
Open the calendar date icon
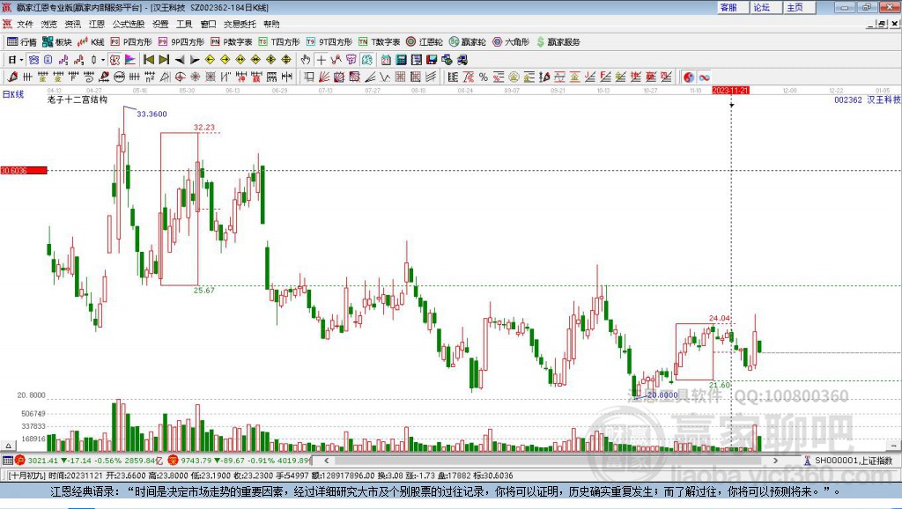386,60
